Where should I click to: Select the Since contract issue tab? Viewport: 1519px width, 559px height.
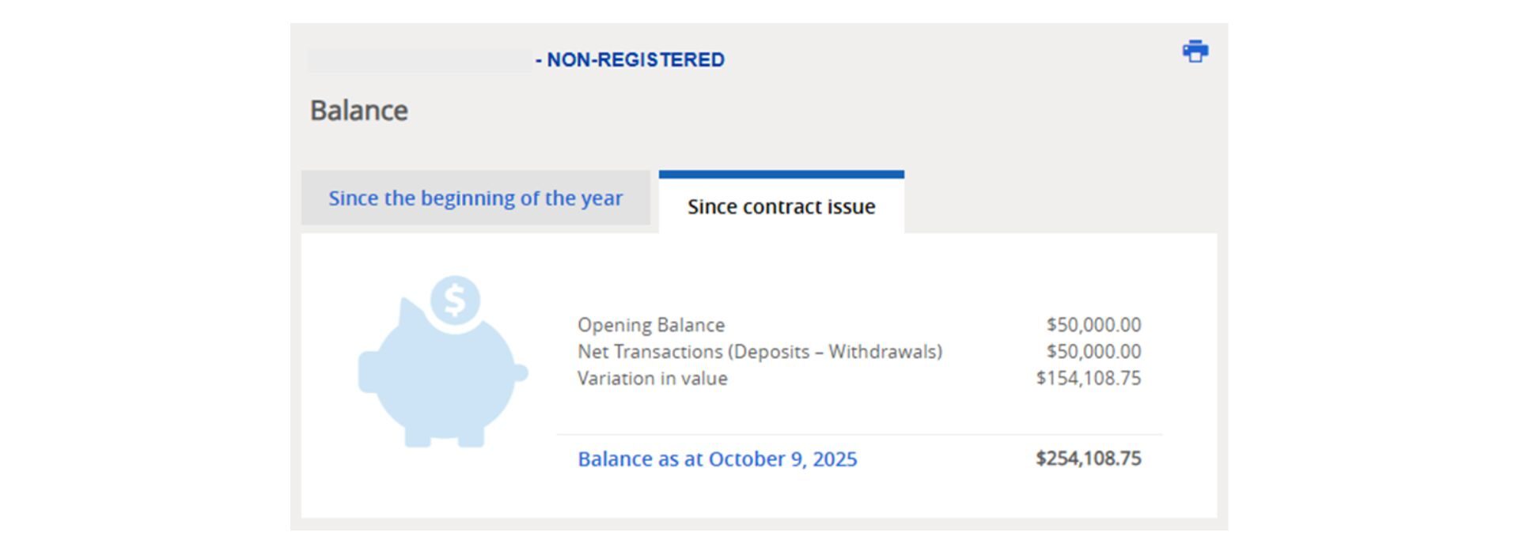781,206
